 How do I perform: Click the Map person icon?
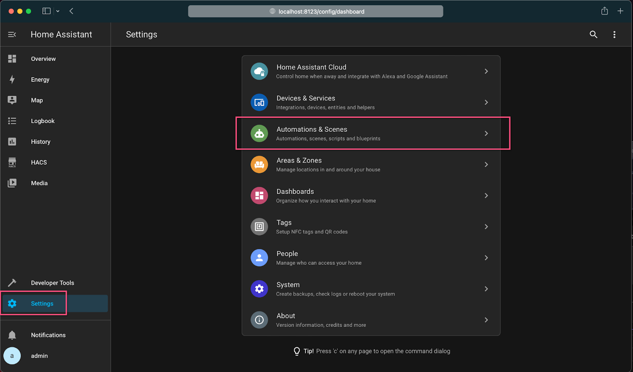(12, 100)
